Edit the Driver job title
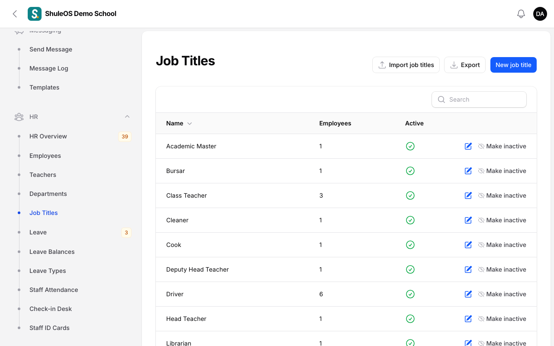 pyautogui.click(x=468, y=294)
